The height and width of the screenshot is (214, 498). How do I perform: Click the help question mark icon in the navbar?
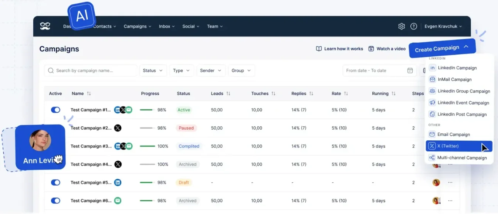coord(414,26)
